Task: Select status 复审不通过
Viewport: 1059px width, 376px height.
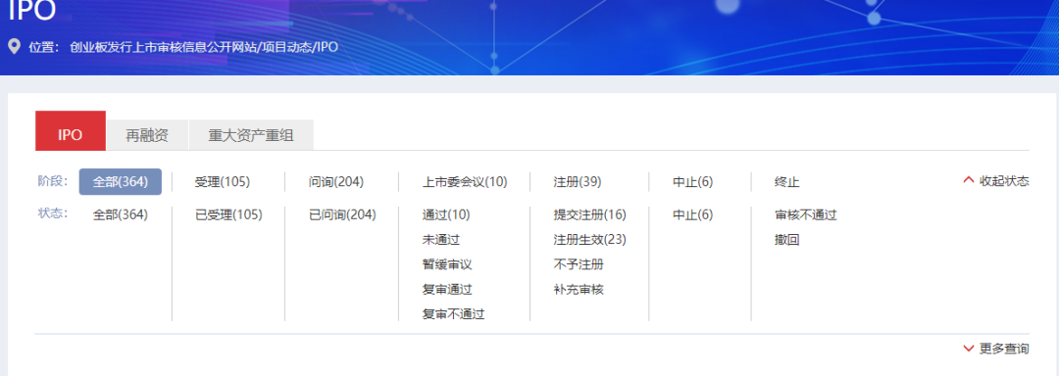Action: click(453, 314)
